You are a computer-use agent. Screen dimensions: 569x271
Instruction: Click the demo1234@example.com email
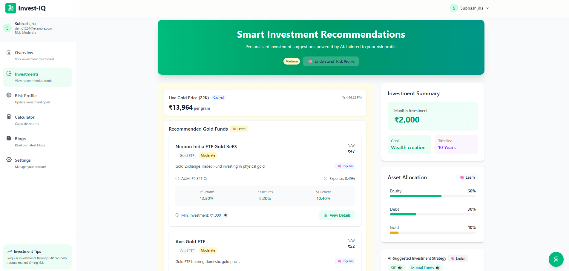coord(33,28)
